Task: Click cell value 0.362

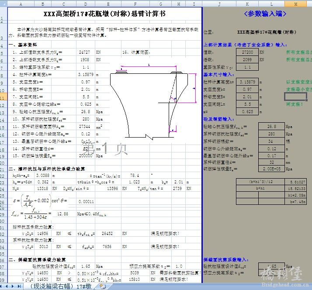Action: [x=43, y=182]
